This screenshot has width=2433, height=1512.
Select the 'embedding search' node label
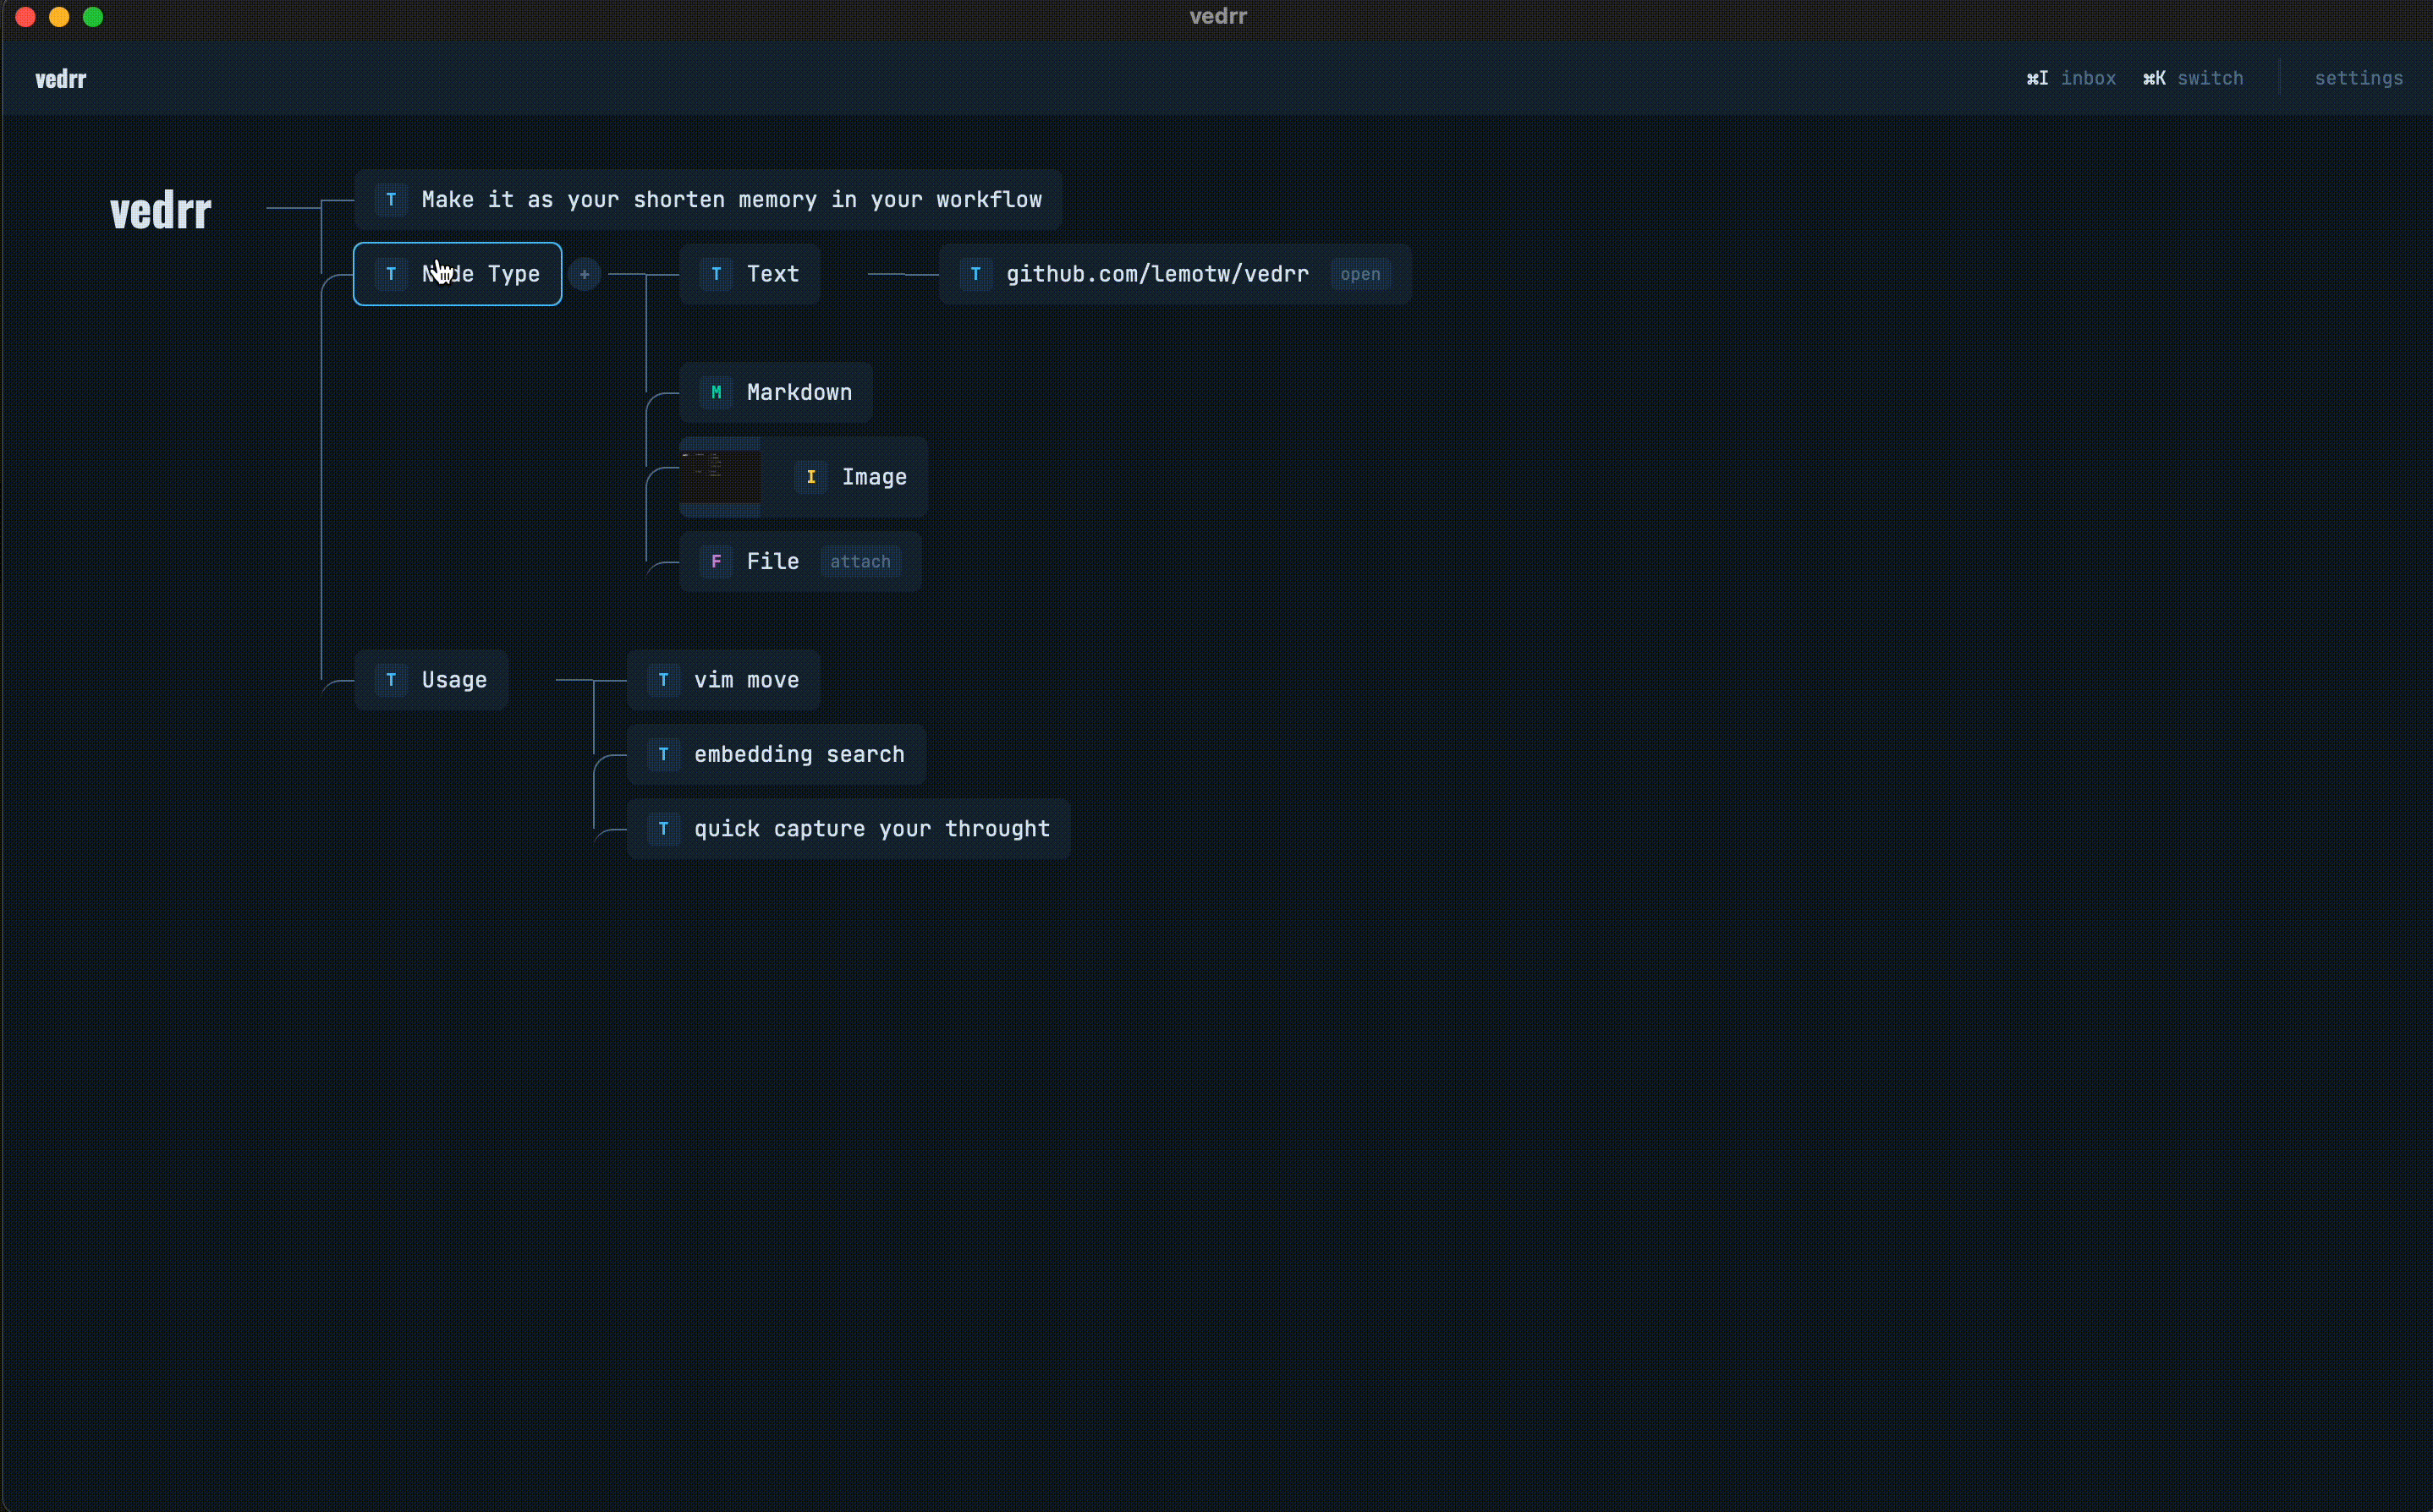[799, 754]
